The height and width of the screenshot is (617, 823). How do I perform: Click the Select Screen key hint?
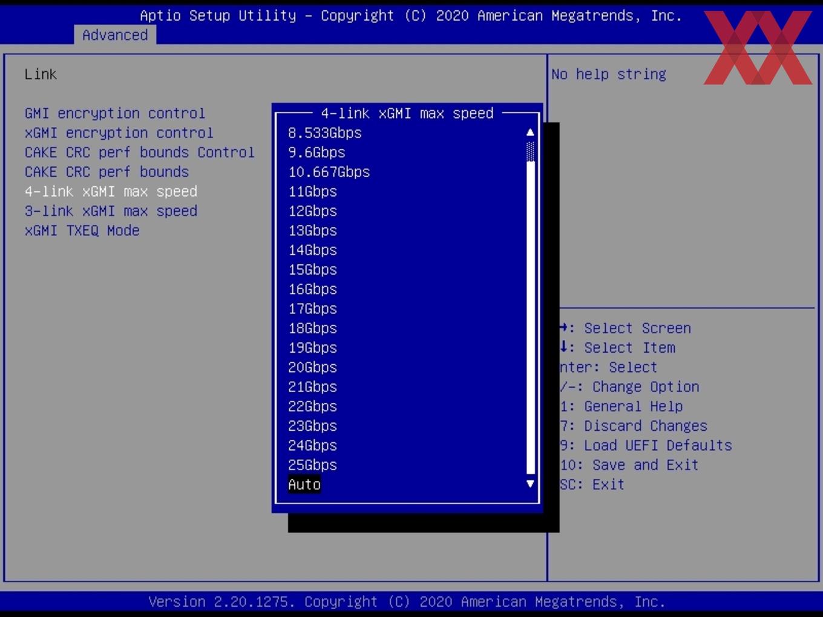625,328
